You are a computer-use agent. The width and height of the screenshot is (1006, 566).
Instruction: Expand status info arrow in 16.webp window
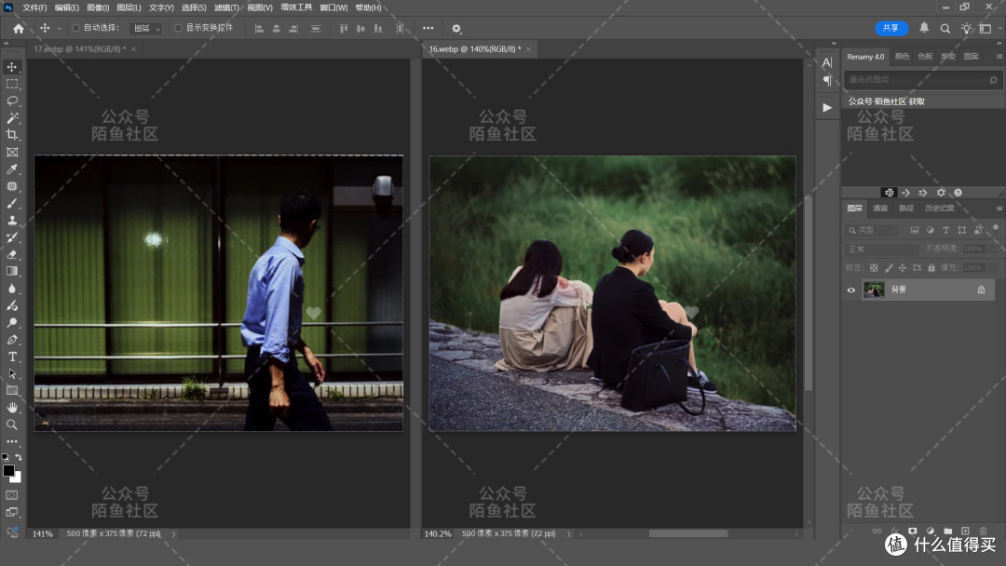568,533
